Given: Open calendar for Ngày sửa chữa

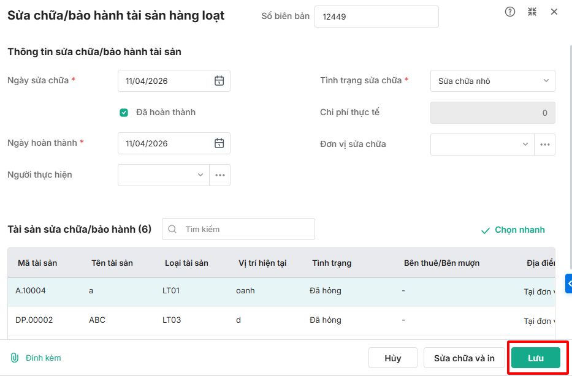Looking at the screenshot, I should pyautogui.click(x=219, y=81).
